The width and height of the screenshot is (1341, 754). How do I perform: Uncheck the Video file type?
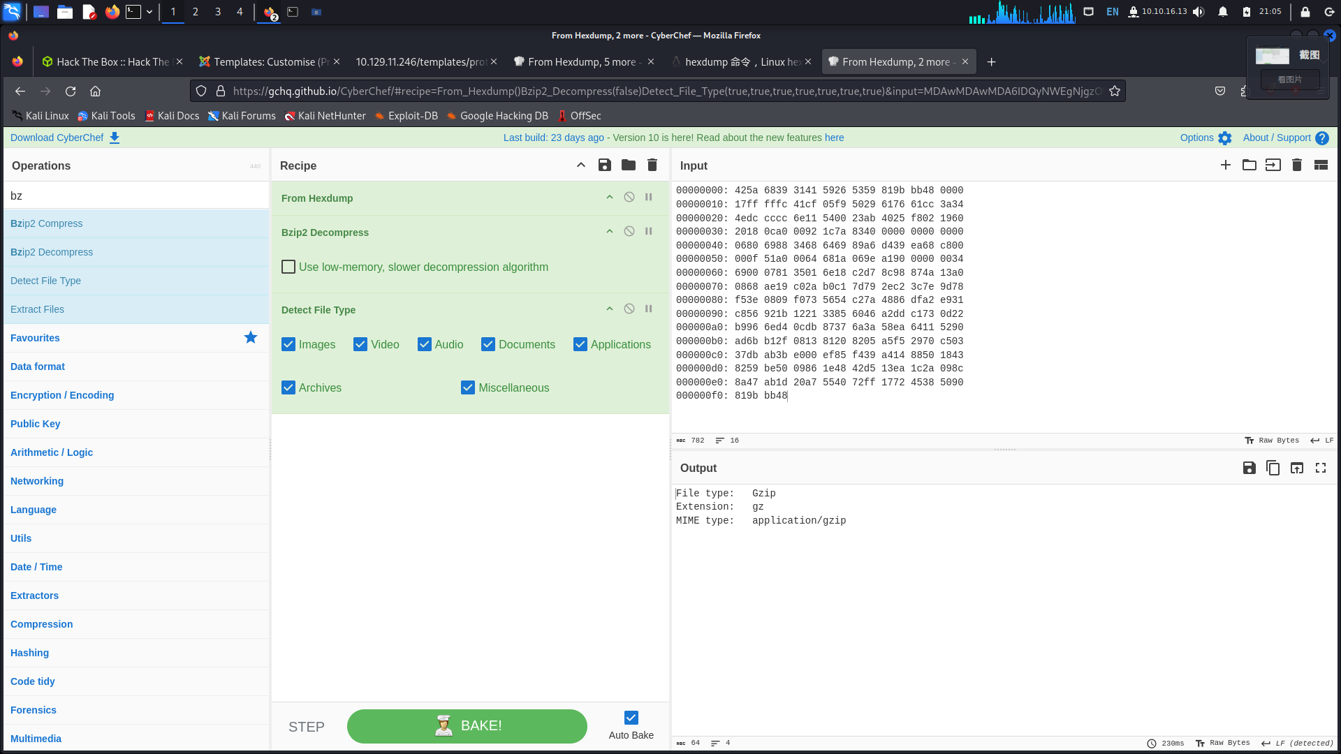tap(360, 344)
